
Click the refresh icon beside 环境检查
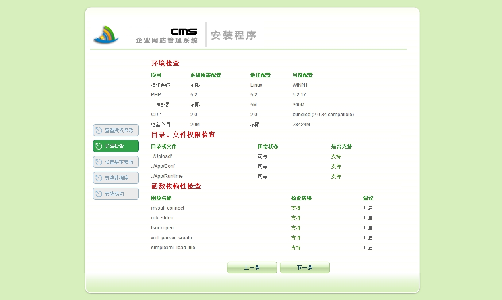(99, 146)
